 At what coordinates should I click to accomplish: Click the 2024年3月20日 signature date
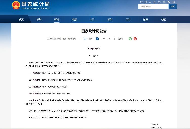(157, 128)
